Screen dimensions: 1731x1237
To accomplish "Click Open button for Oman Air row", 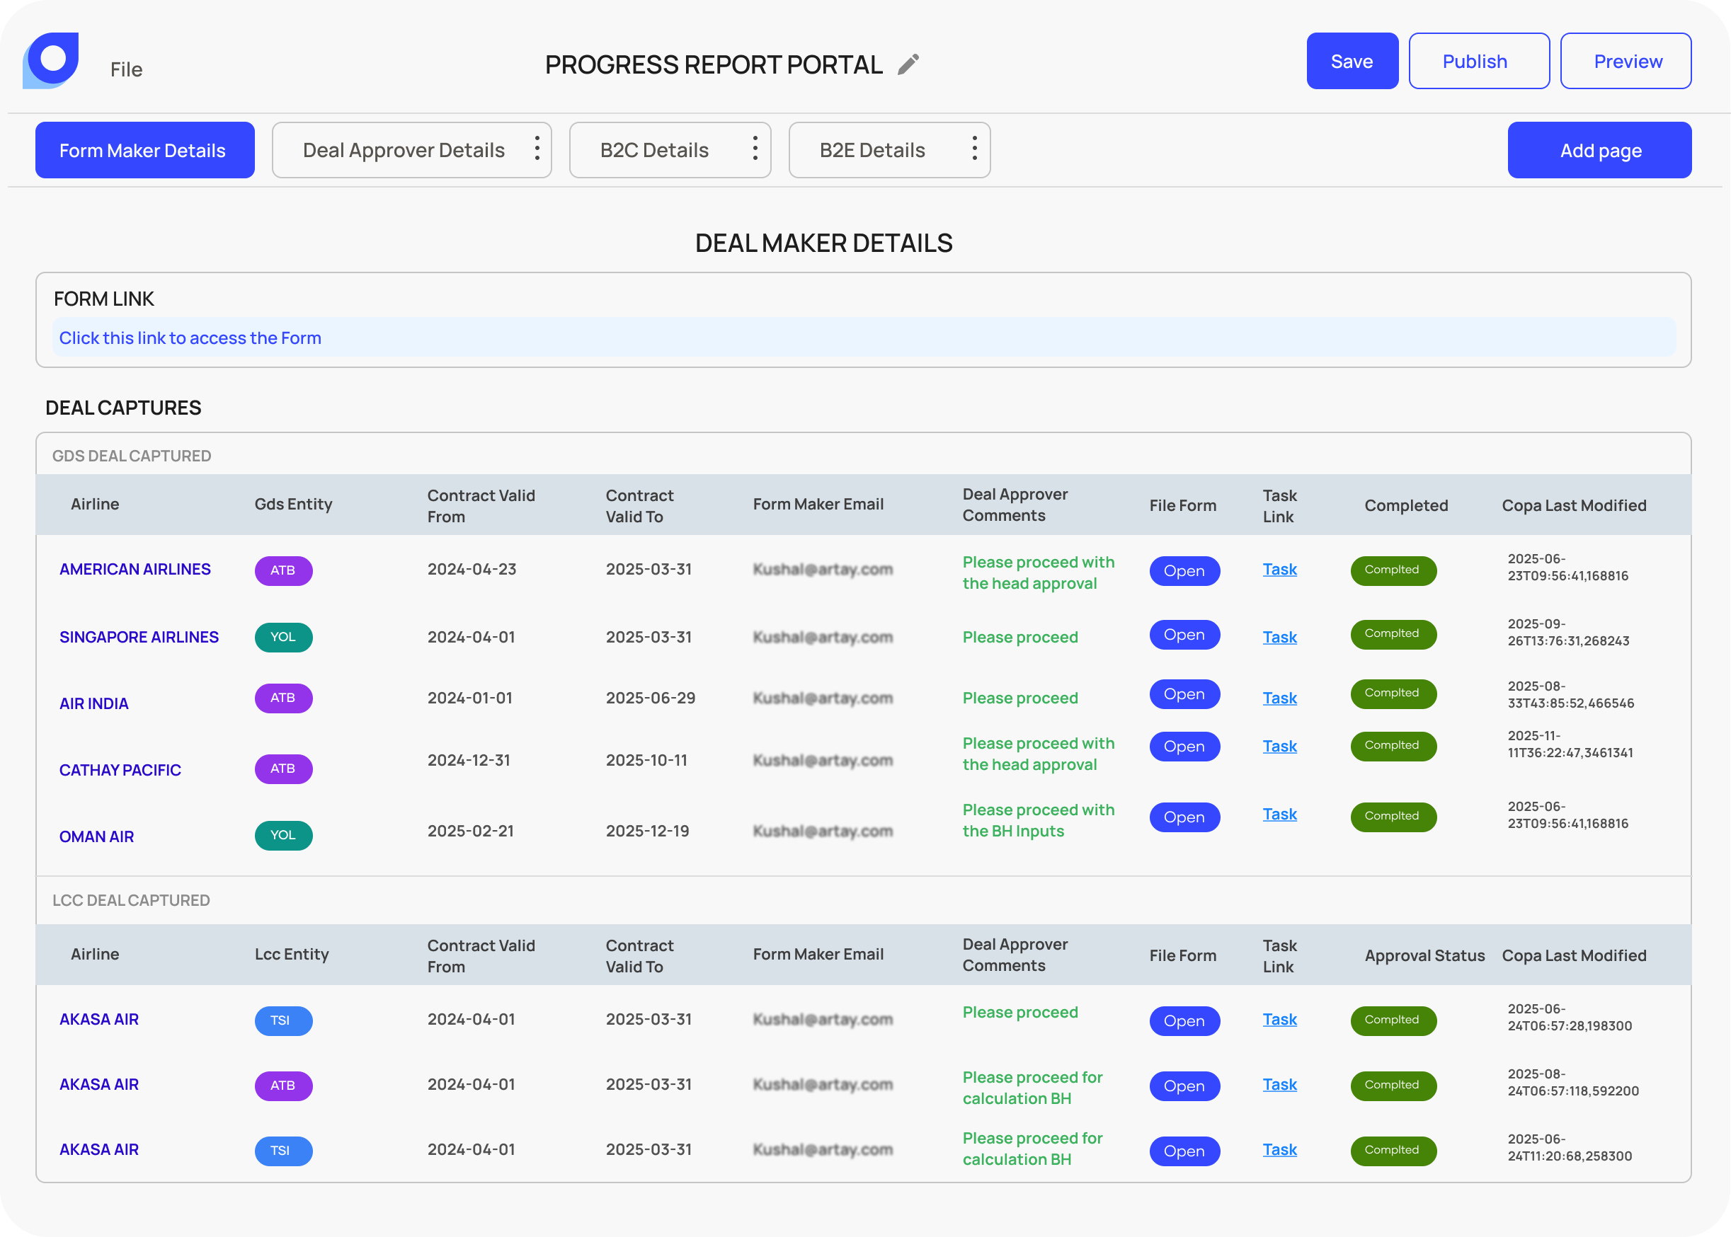I will coord(1184,817).
